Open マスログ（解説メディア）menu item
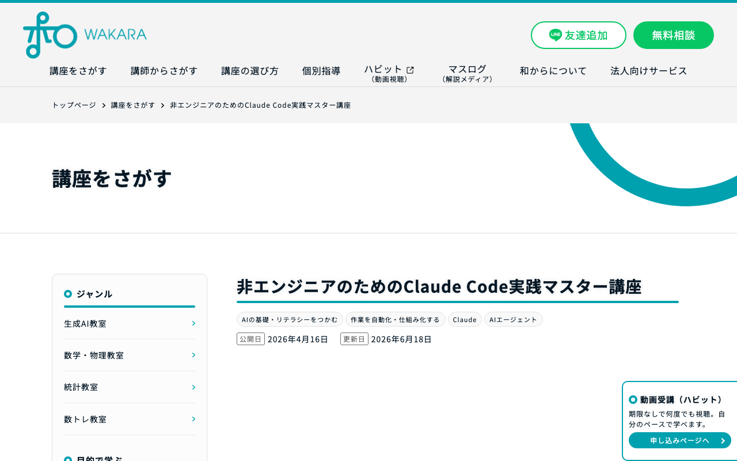Screen dimensions: 737x461 467,74
